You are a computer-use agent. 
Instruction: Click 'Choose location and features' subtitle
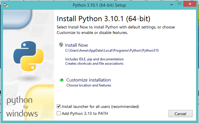point(89,85)
